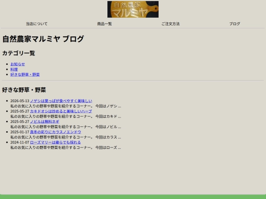
Task: Click the 自然農家マルミヤ logo banner
Action: tap(133, 9)
